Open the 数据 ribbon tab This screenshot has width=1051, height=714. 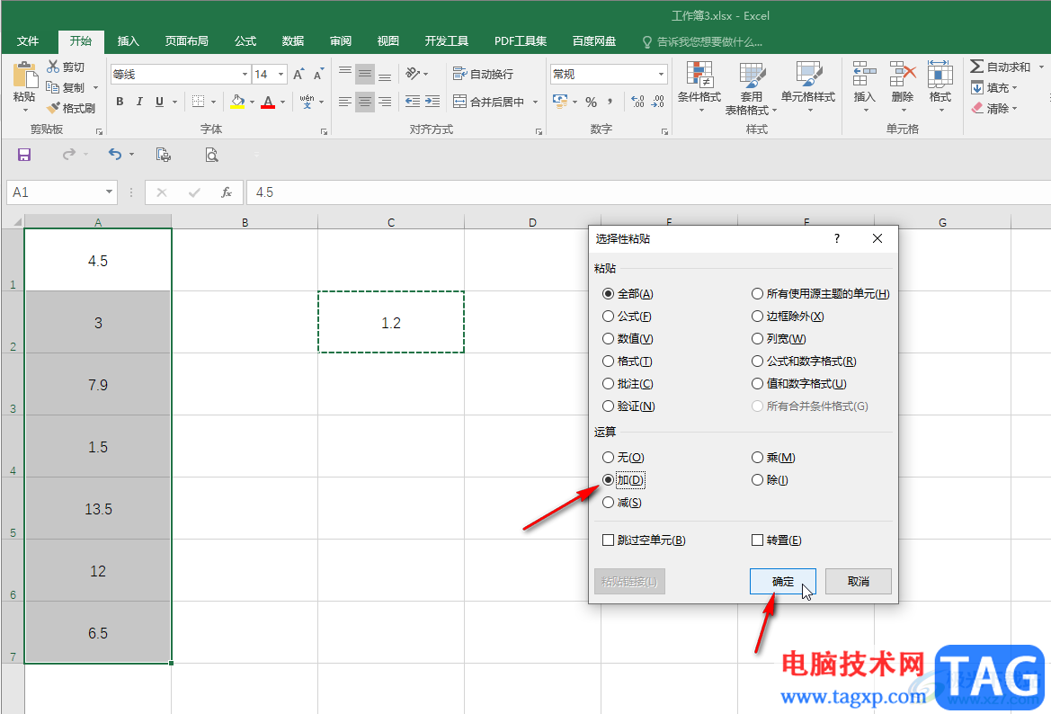coord(292,41)
